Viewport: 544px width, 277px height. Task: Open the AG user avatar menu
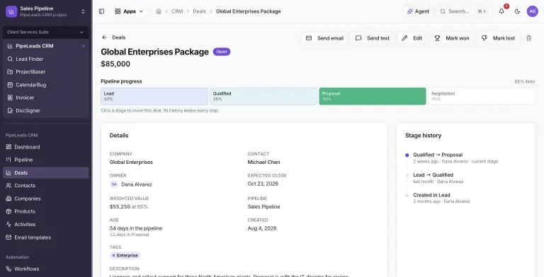coord(532,11)
